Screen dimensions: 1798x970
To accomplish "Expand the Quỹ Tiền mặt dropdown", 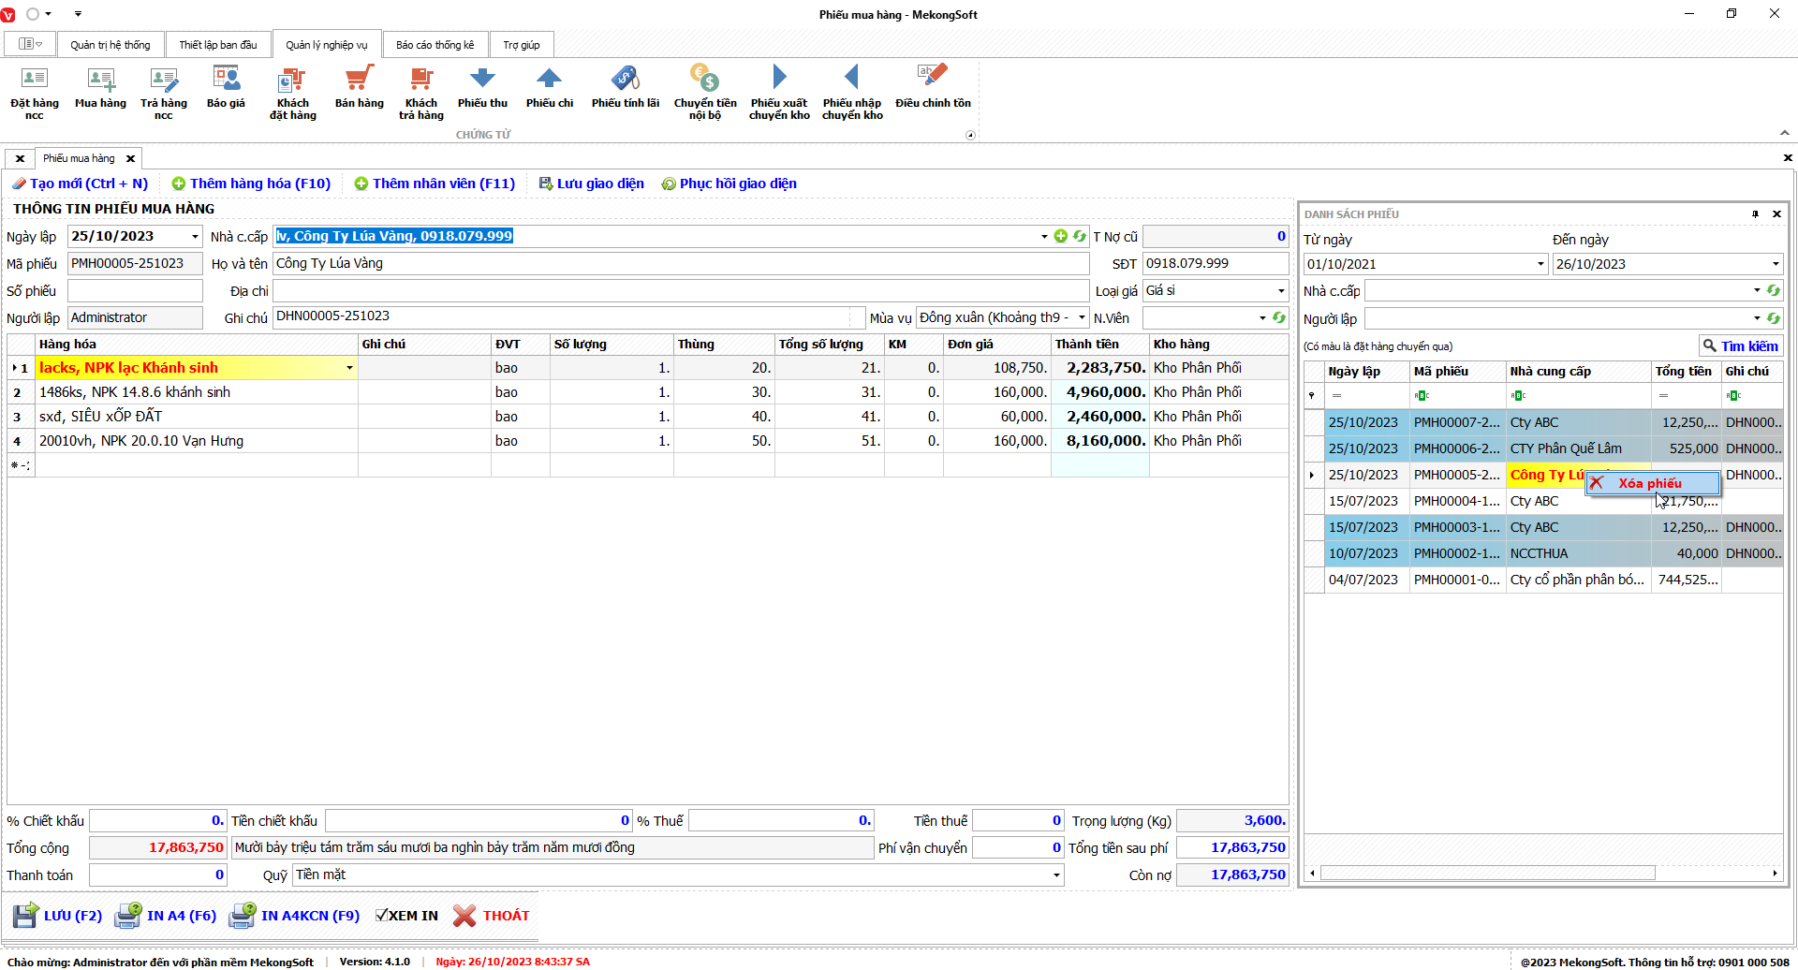I will pos(1056,875).
